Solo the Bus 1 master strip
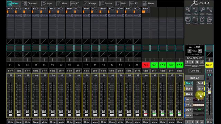The height and width of the screenshot is (124, 221). click(210, 71)
